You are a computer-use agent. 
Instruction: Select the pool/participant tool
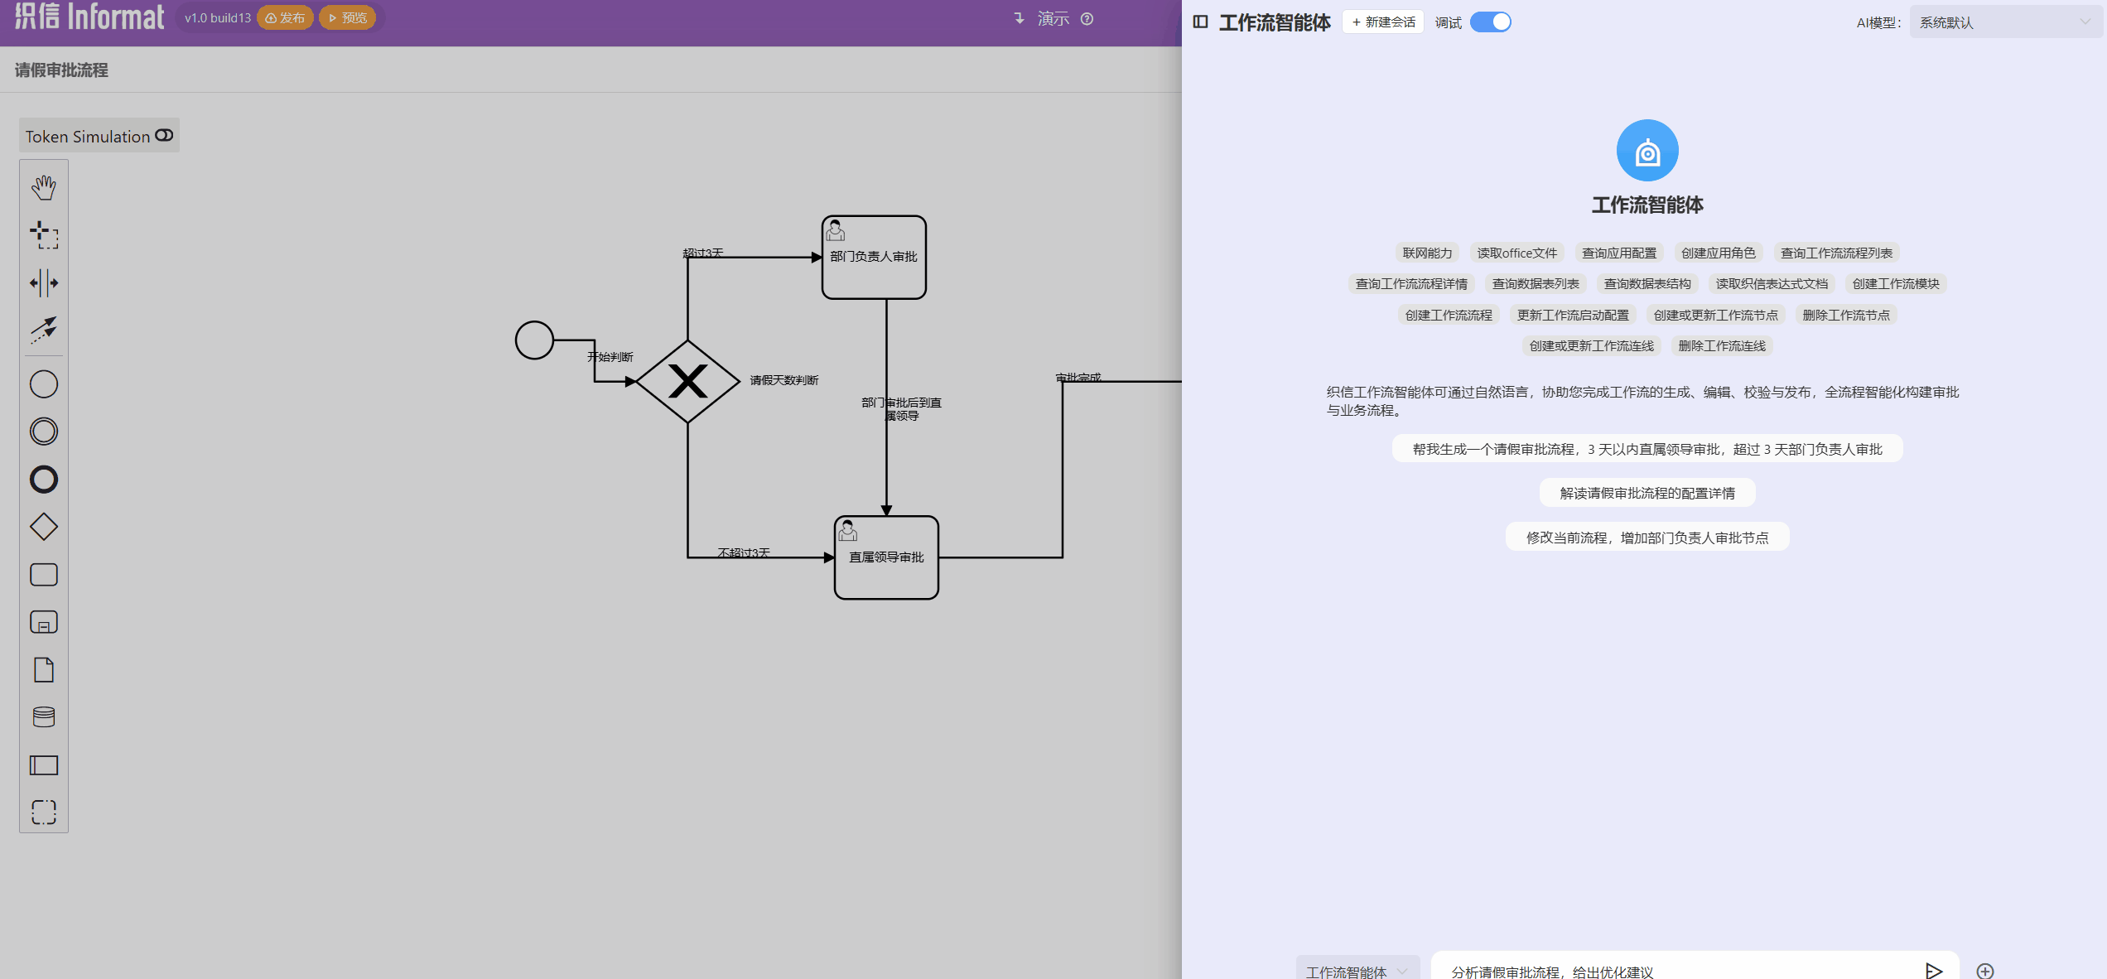click(43, 764)
